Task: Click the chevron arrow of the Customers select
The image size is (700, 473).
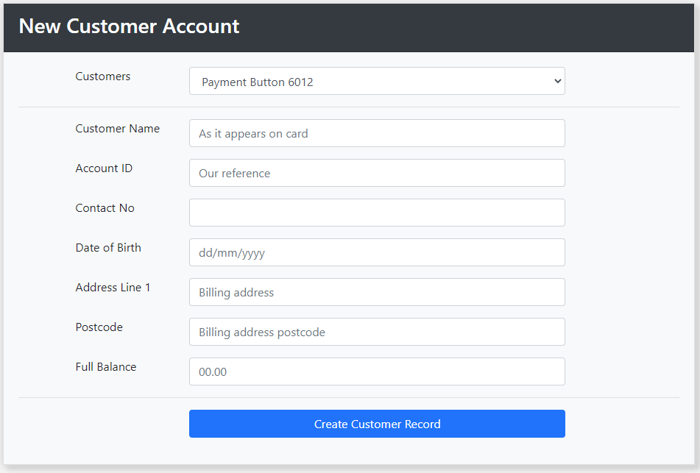Action: 558,81
